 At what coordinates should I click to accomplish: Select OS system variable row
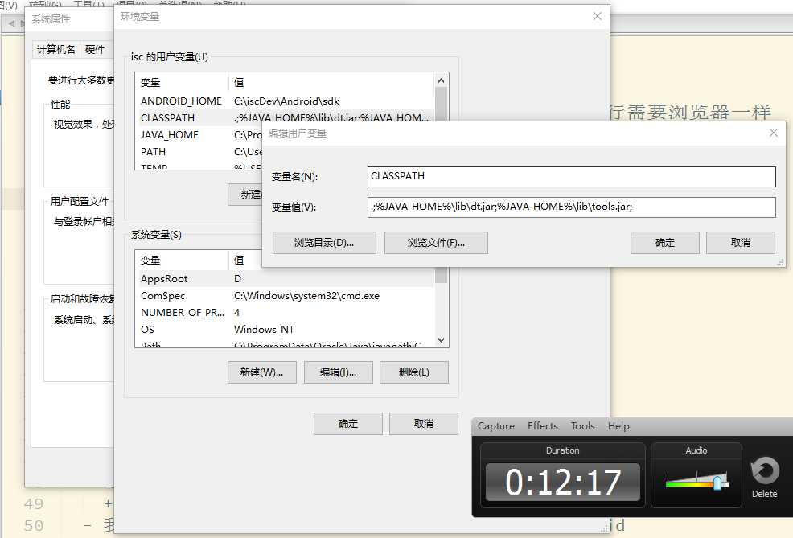(286, 329)
